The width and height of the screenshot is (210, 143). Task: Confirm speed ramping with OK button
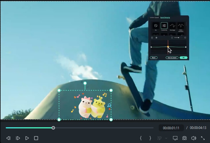point(183,58)
